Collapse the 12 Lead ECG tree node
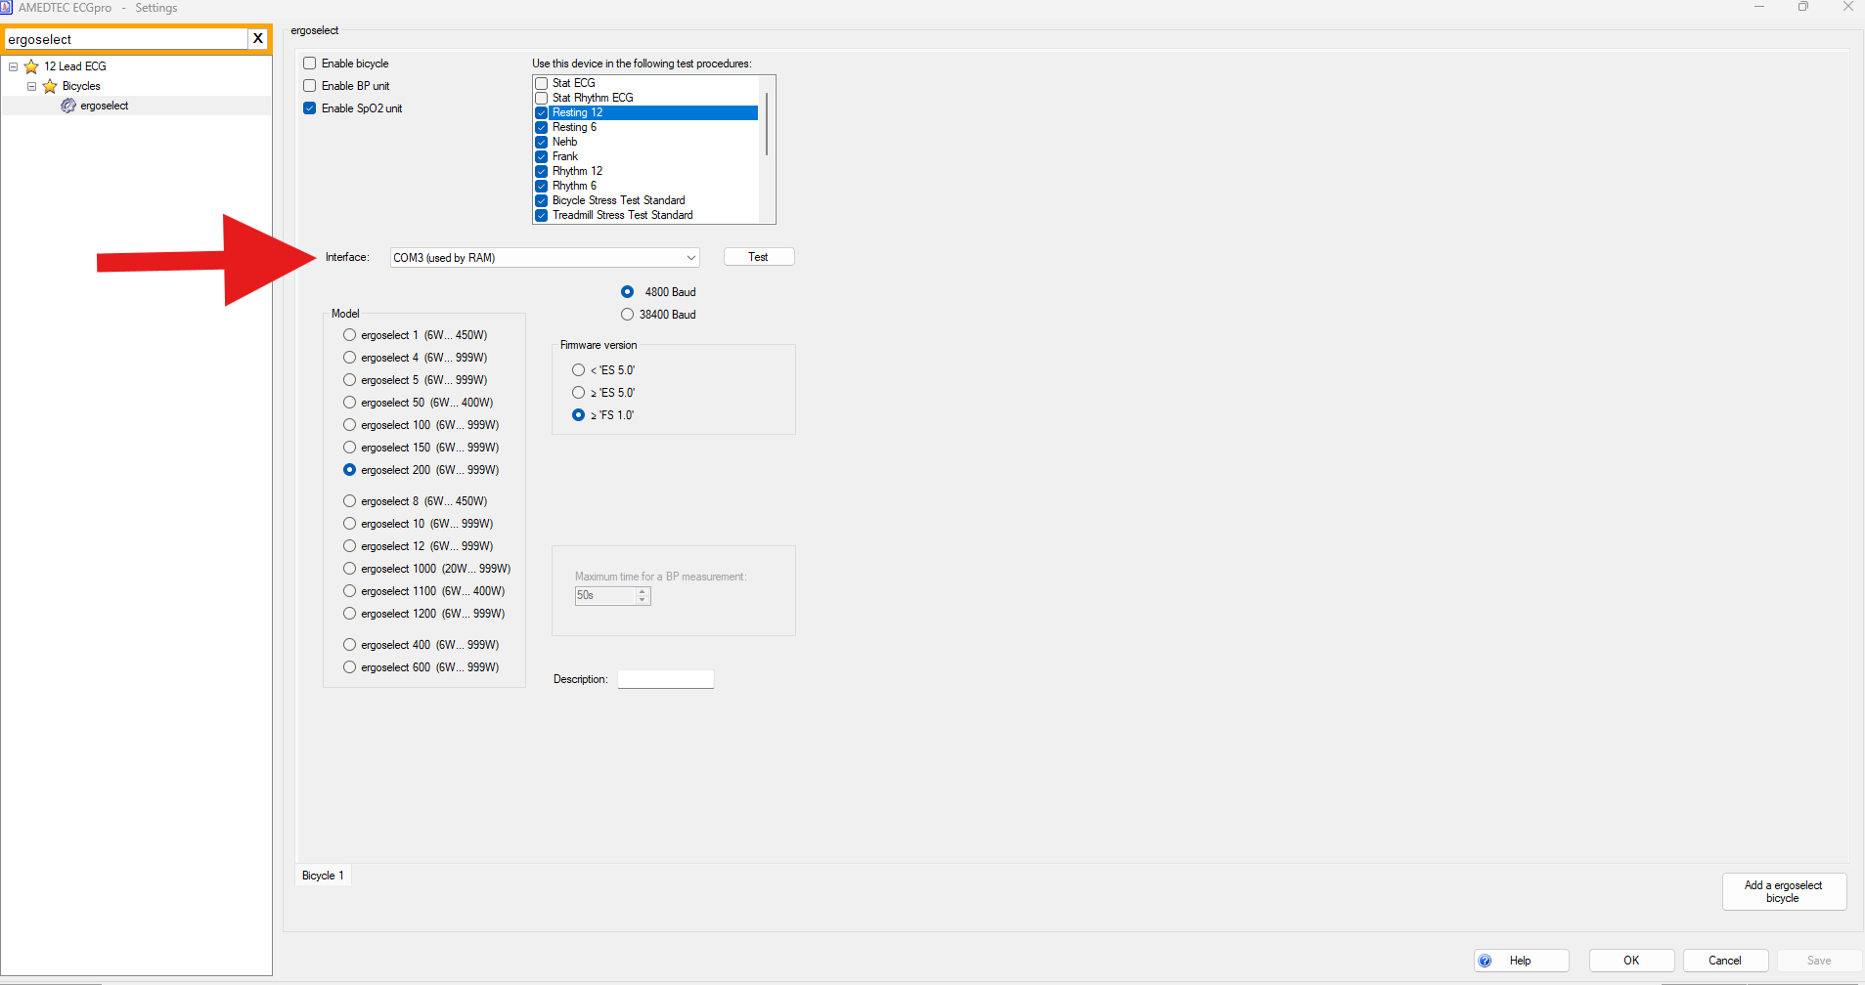 click(x=14, y=66)
